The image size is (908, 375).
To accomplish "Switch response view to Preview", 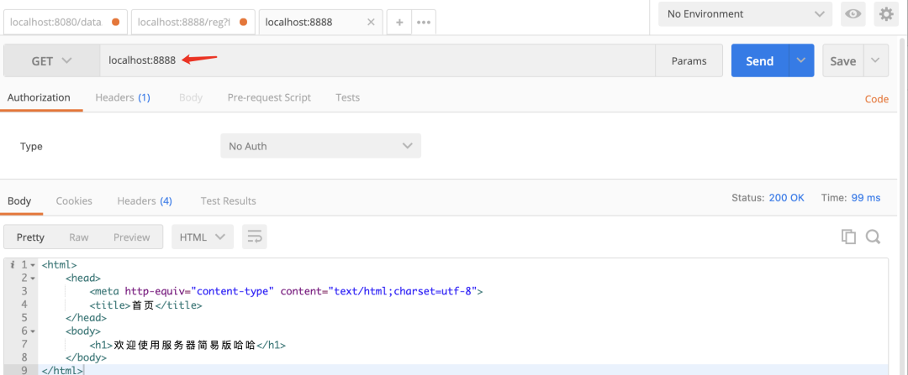I will pos(131,237).
